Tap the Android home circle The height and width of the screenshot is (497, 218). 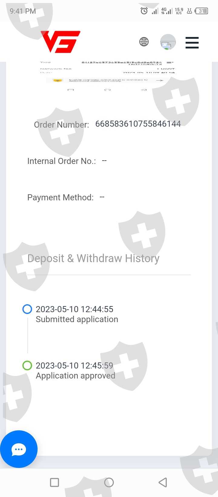pyautogui.click(x=109, y=482)
